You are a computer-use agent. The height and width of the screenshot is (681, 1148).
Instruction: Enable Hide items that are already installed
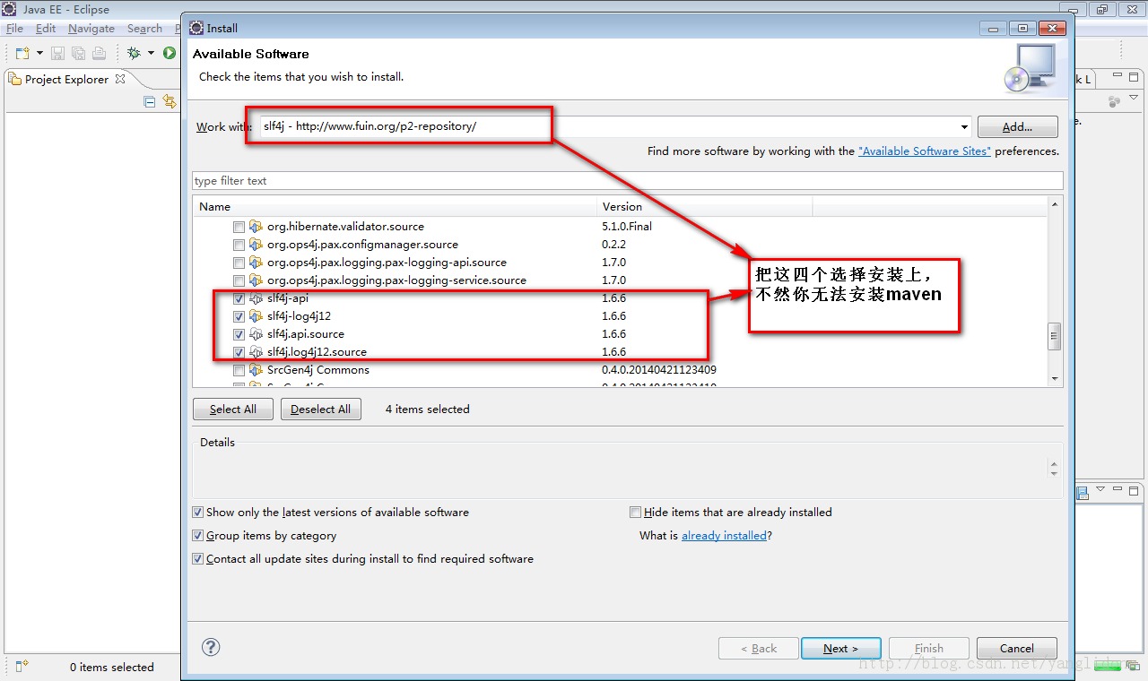click(636, 513)
